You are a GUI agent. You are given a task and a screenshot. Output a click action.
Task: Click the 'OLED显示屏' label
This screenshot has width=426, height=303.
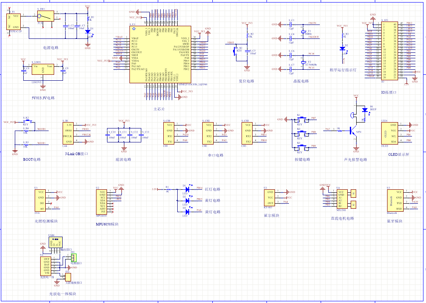point(399,154)
